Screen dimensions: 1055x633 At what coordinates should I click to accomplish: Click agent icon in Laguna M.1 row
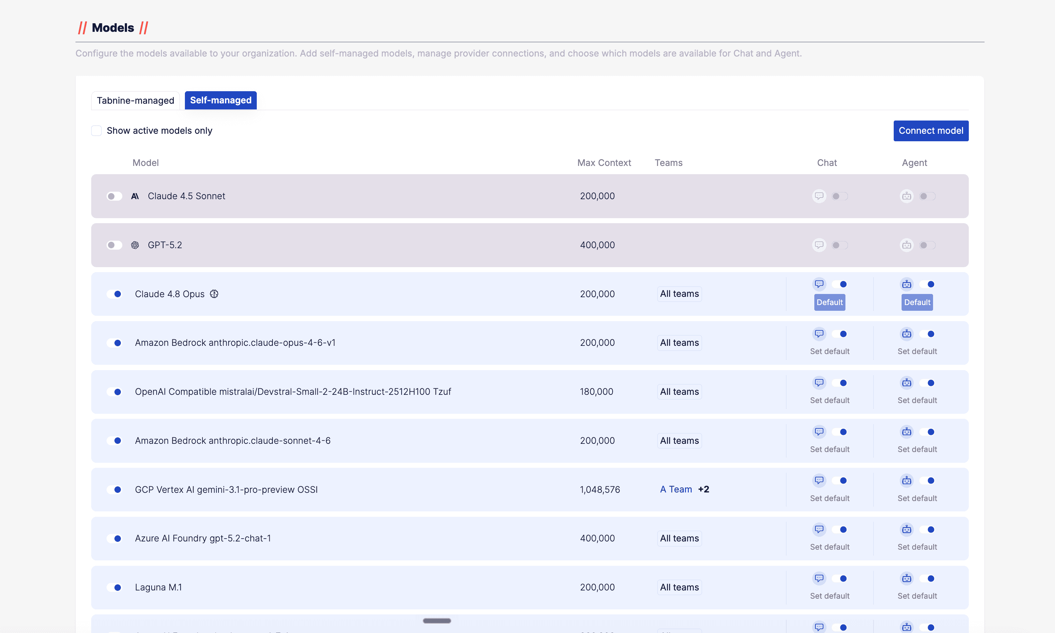point(907,578)
